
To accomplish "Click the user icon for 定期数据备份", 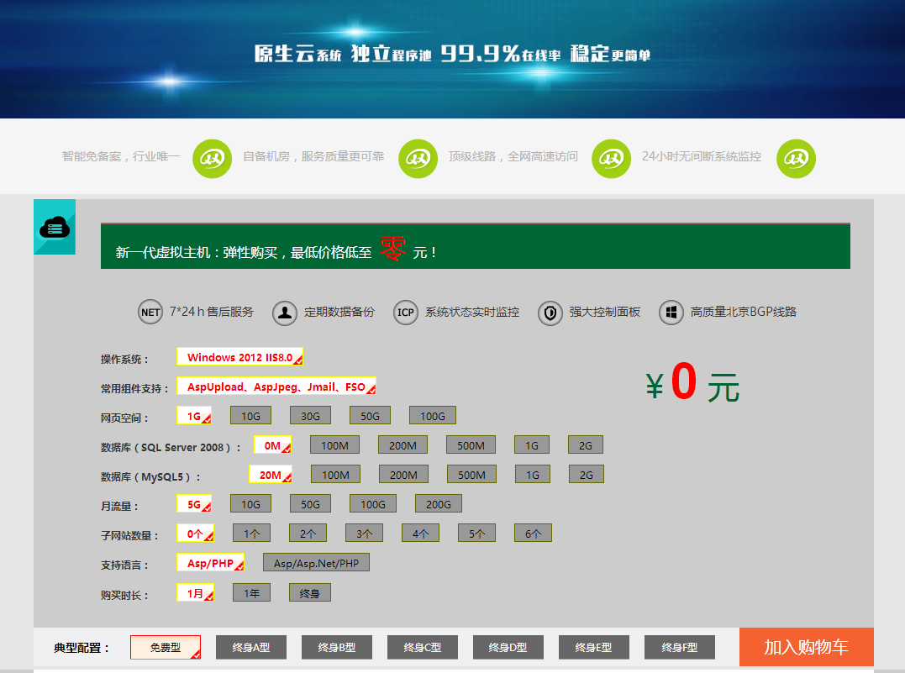I will click(285, 313).
